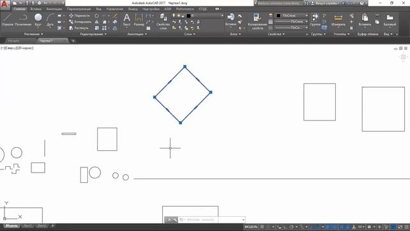Open the Главная ribbon tab
Screen dimensions: 410x231
coord(20,9)
